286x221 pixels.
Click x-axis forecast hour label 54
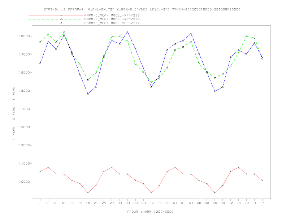[x=183, y=203]
